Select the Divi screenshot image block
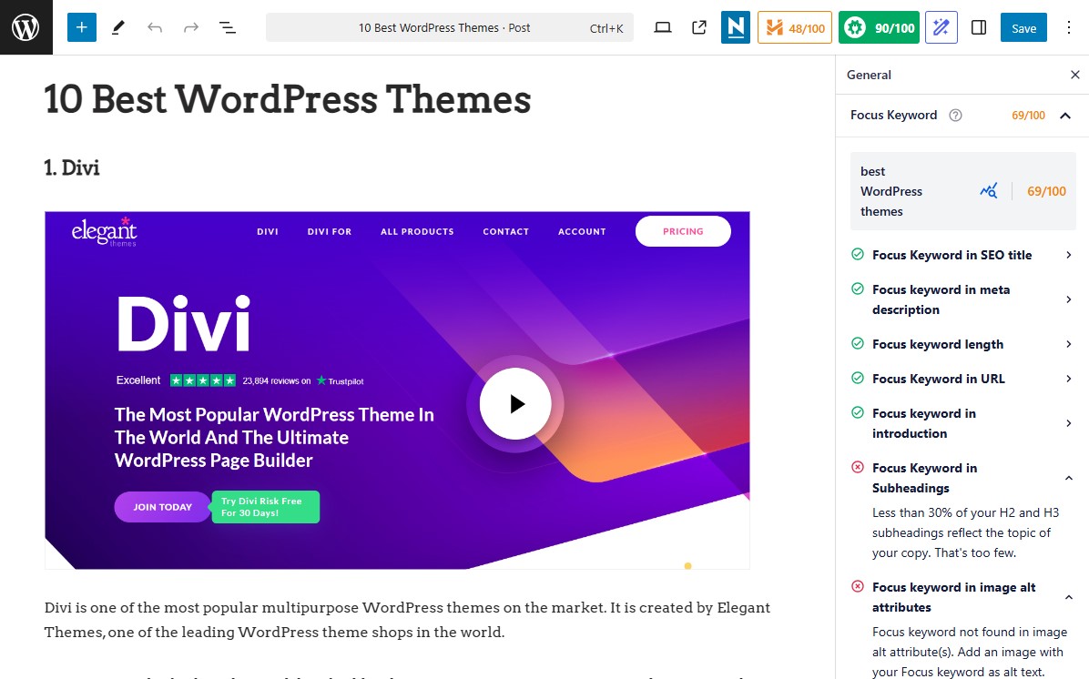This screenshot has height=679, width=1089. tap(397, 390)
